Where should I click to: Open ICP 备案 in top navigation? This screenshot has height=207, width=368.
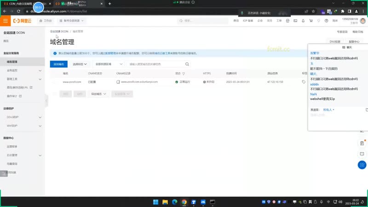click(x=248, y=21)
